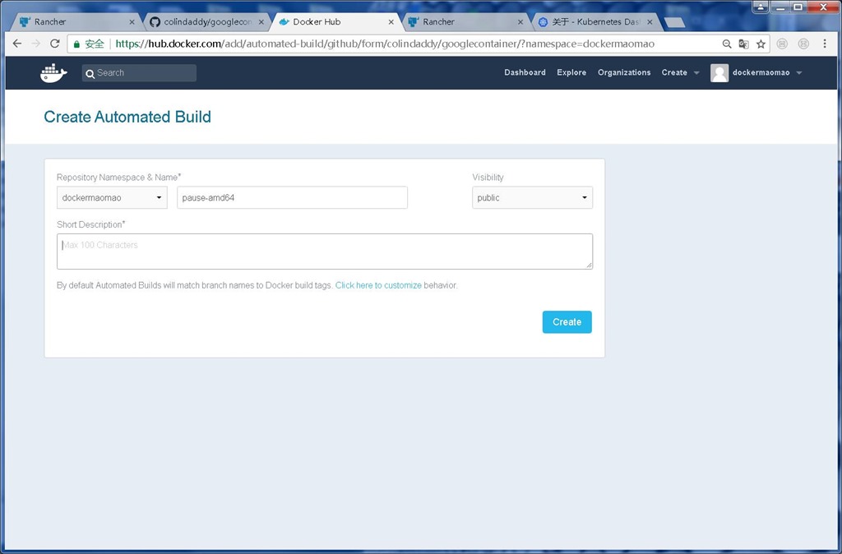
Task: Expand the Create menu in header
Action: click(x=680, y=72)
